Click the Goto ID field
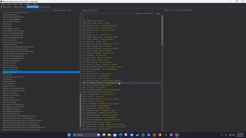Image resolution: width=246 pixels, height=138 pixels. (90, 10)
